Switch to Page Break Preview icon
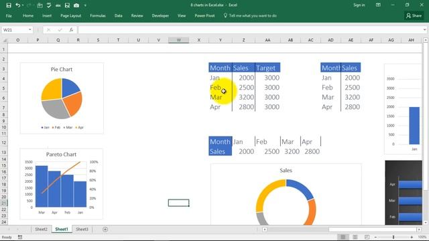 [367, 237]
